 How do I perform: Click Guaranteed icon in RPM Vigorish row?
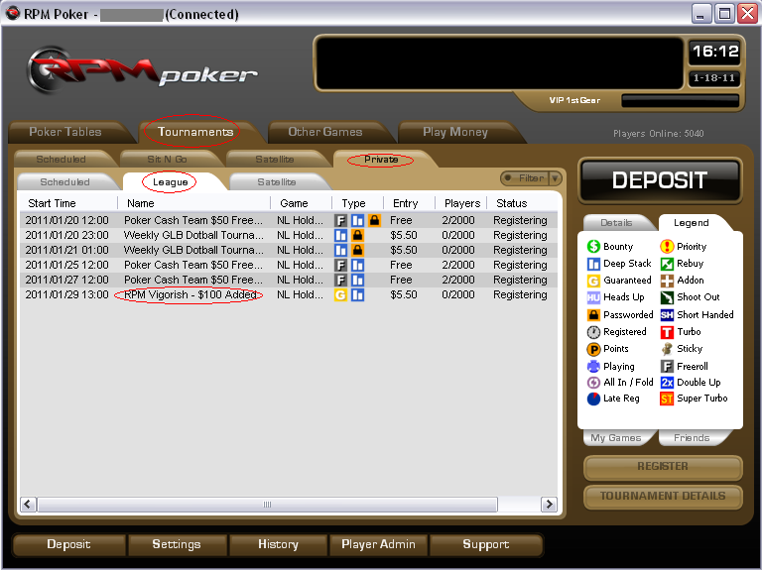click(x=340, y=294)
